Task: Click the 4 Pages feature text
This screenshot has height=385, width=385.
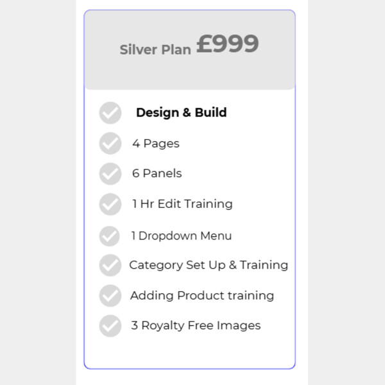Action: click(x=156, y=143)
